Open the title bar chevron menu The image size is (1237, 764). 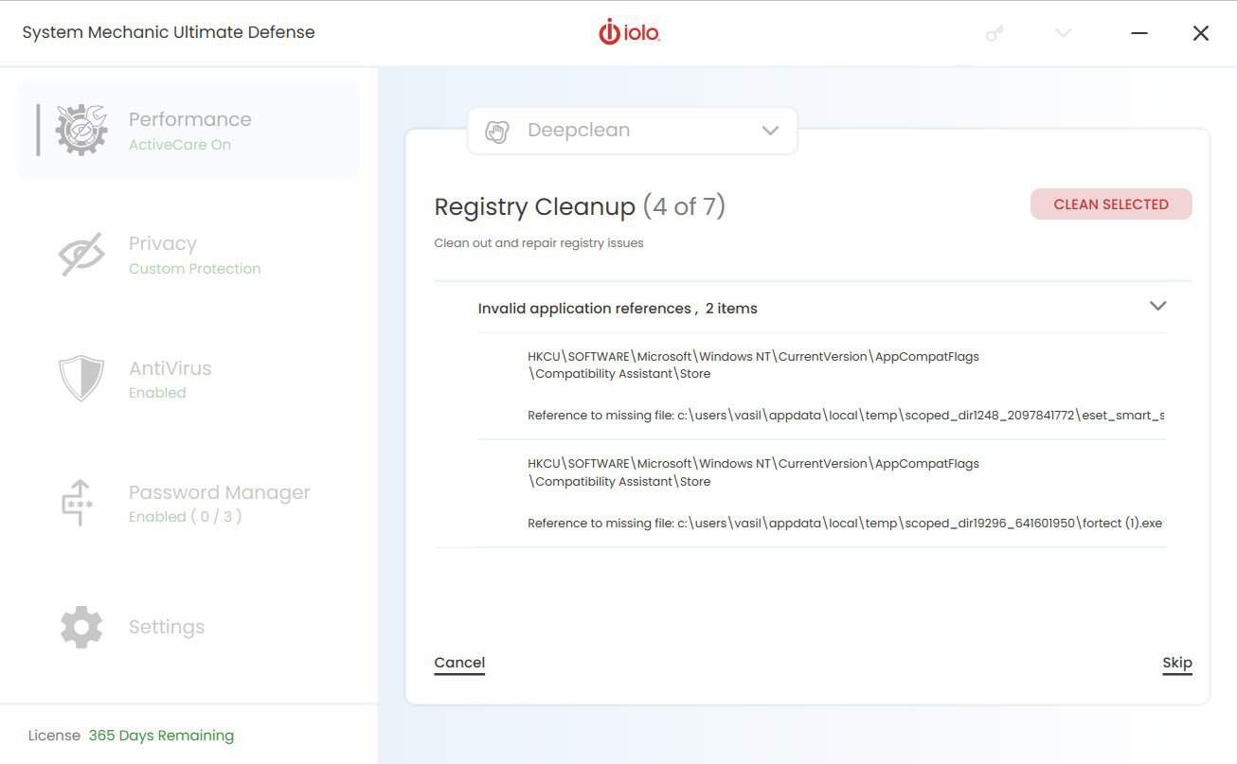(1064, 33)
